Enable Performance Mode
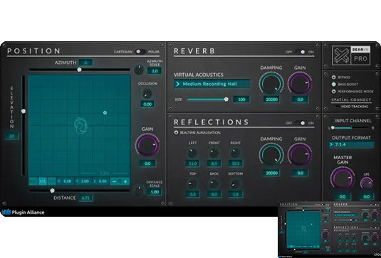This screenshot has height=258, width=381. tap(333, 92)
